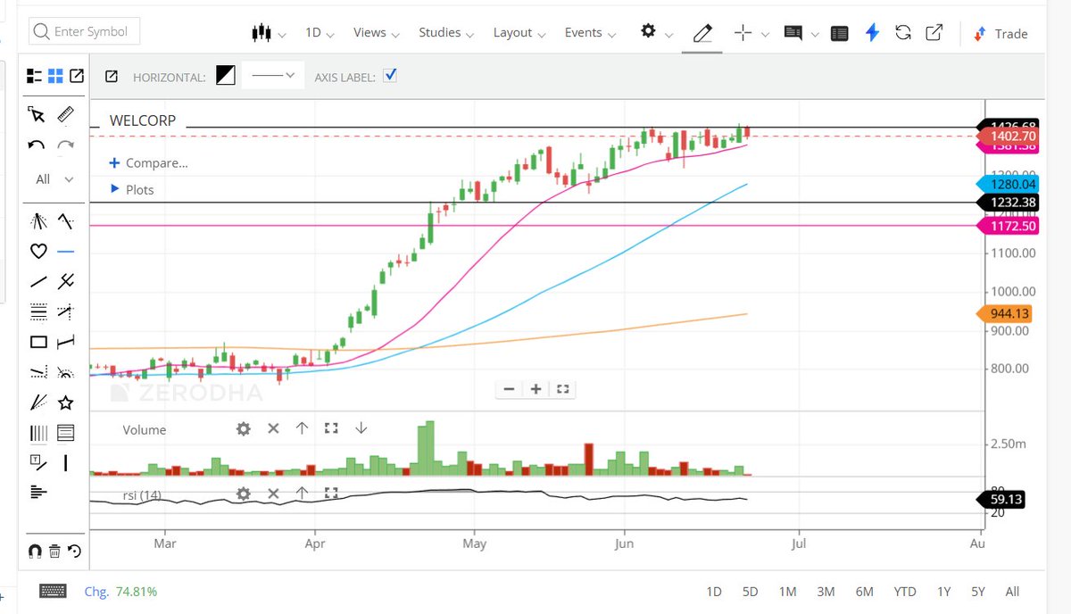Click the Trade button
This screenshot has width=1071, height=614.
(x=1000, y=34)
